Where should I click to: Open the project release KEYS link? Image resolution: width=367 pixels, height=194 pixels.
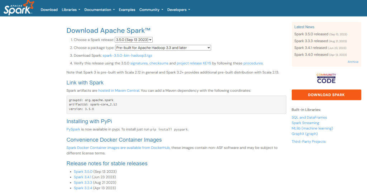click(194, 63)
